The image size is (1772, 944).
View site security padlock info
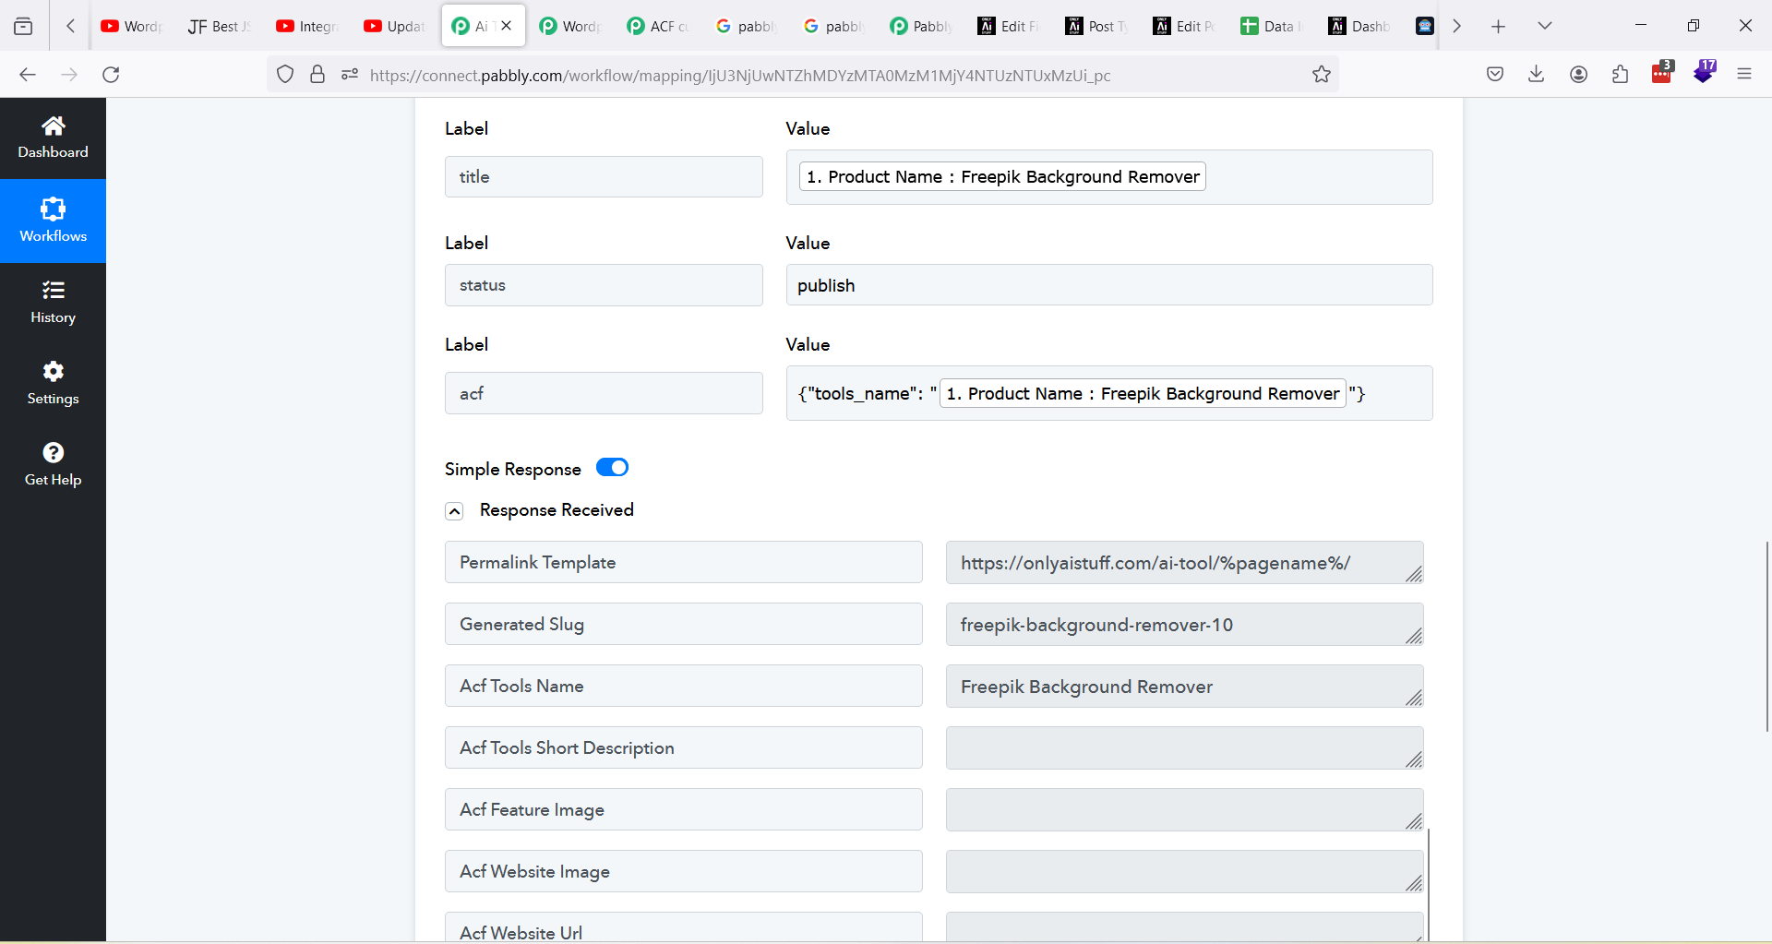[317, 75]
